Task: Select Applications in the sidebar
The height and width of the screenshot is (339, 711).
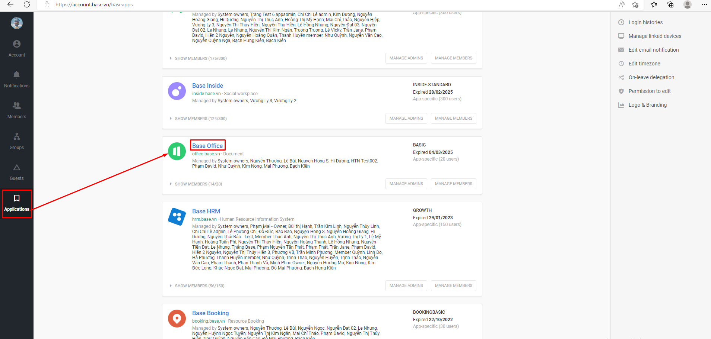Action: [17, 203]
